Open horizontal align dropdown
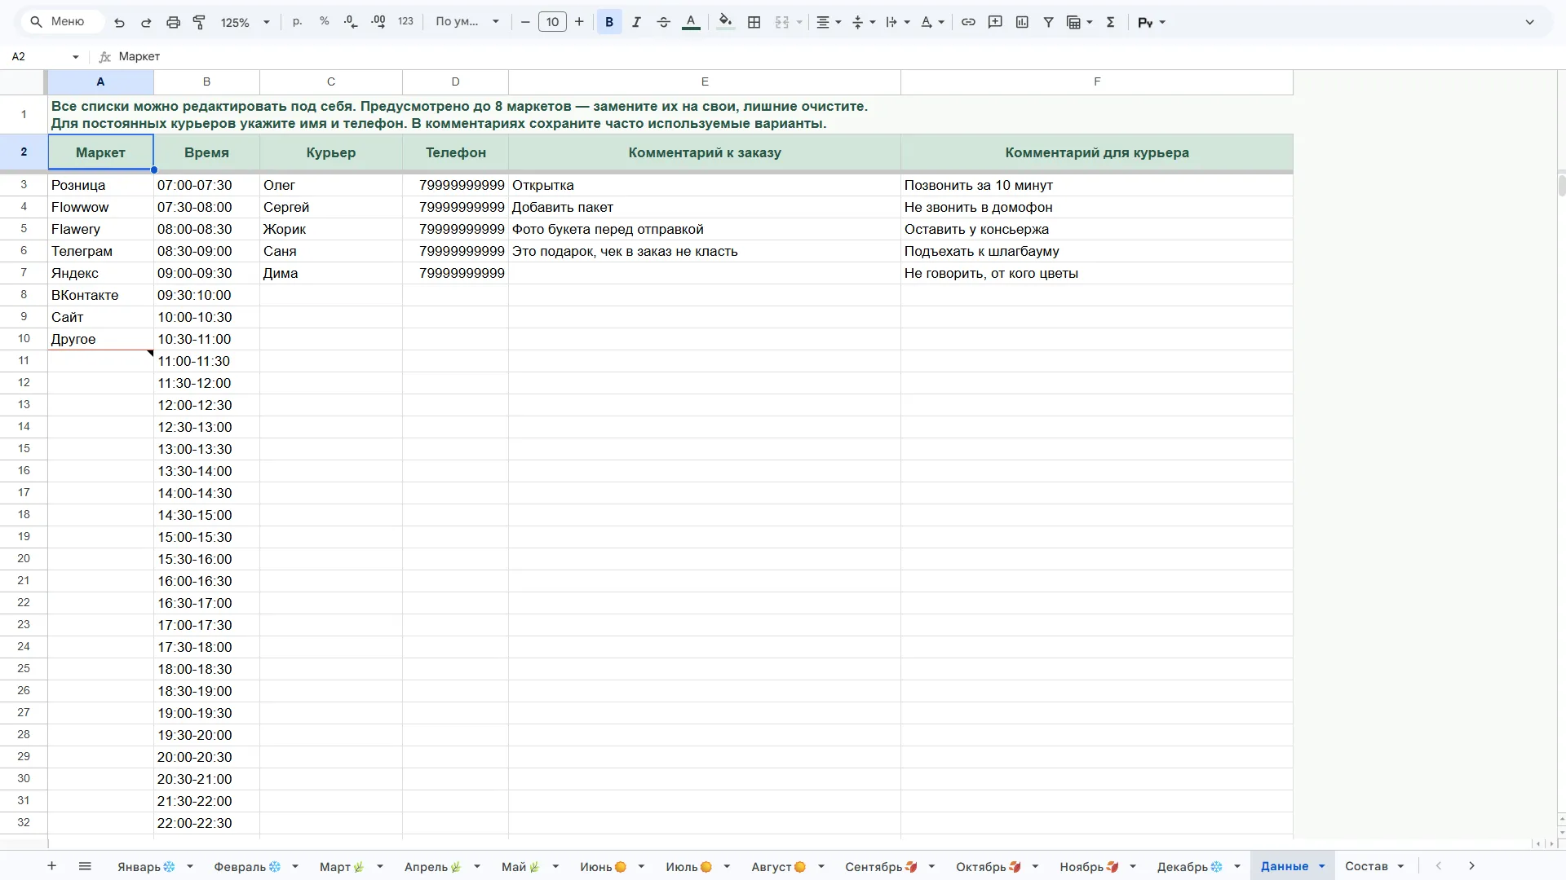 pyautogui.click(x=829, y=22)
